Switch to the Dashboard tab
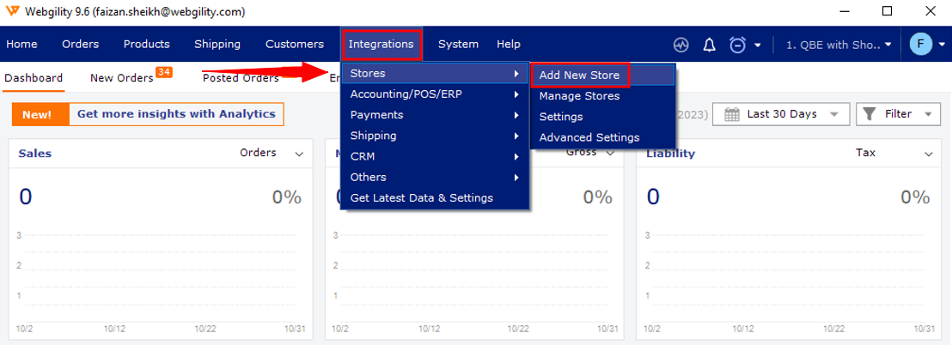Image resolution: width=952 pixels, height=345 pixels. click(34, 78)
